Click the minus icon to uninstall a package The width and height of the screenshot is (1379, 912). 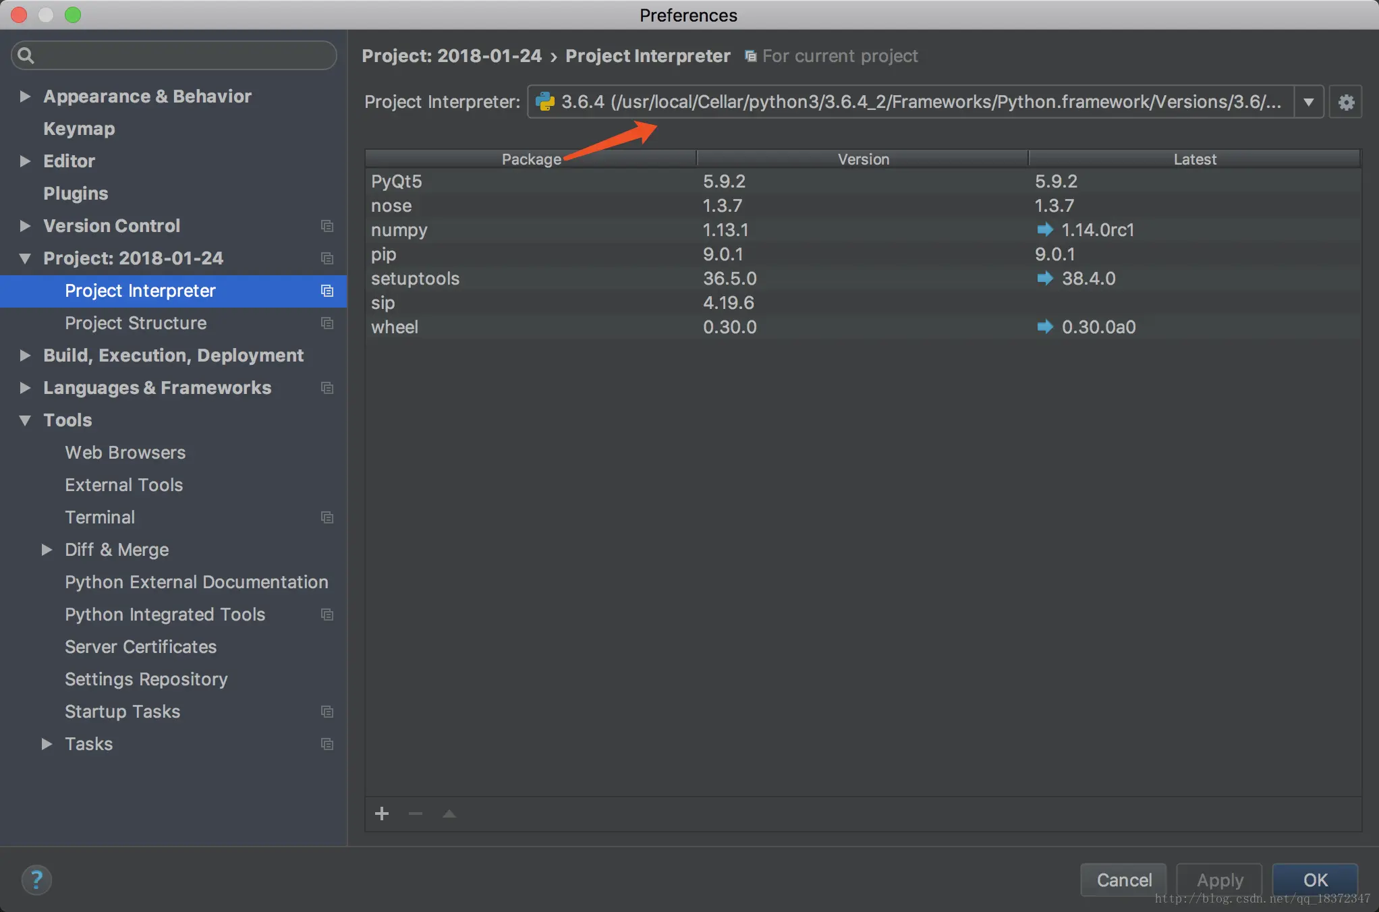416,814
